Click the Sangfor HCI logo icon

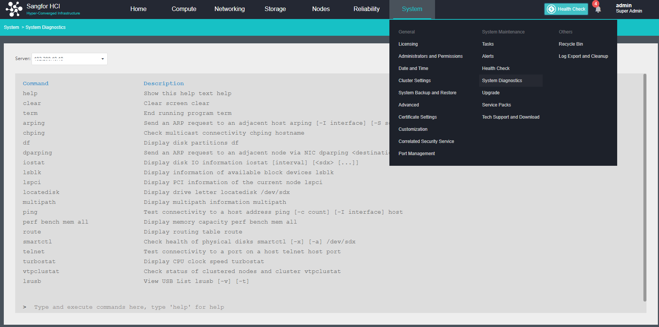pos(14,9)
